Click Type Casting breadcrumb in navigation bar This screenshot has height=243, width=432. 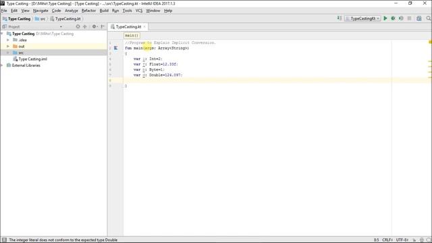[16, 19]
